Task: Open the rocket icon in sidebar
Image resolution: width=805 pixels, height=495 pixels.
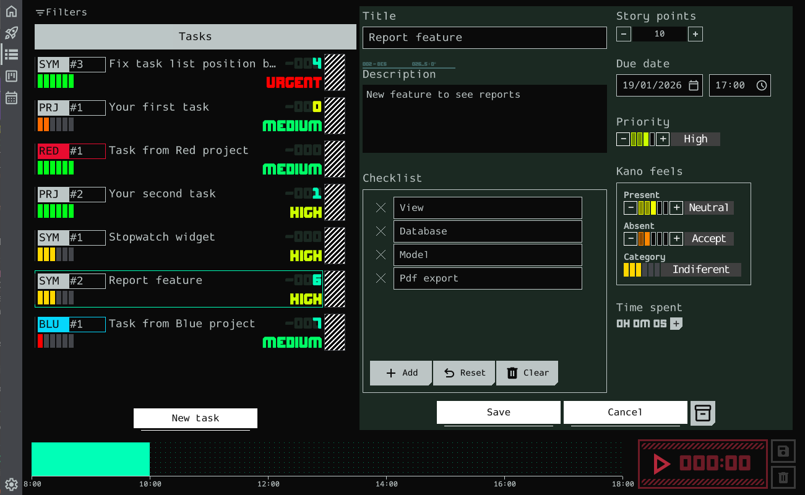Action: (x=11, y=33)
